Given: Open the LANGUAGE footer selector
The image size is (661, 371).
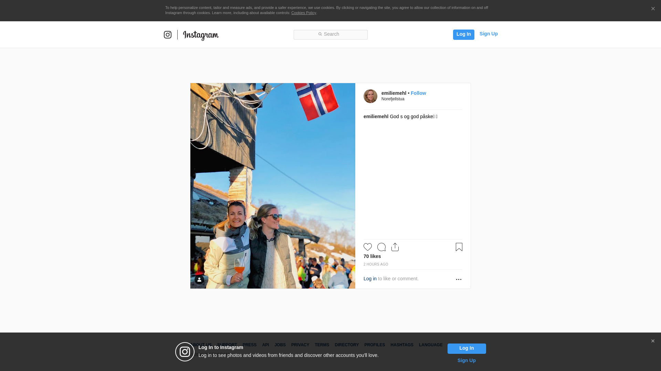Looking at the screenshot, I should [x=431, y=345].
